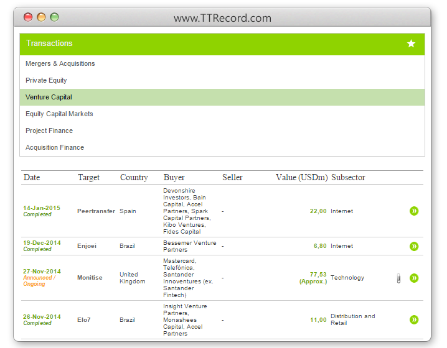Click the 6,80 value
This screenshot has height=348, width=447.
(320, 246)
